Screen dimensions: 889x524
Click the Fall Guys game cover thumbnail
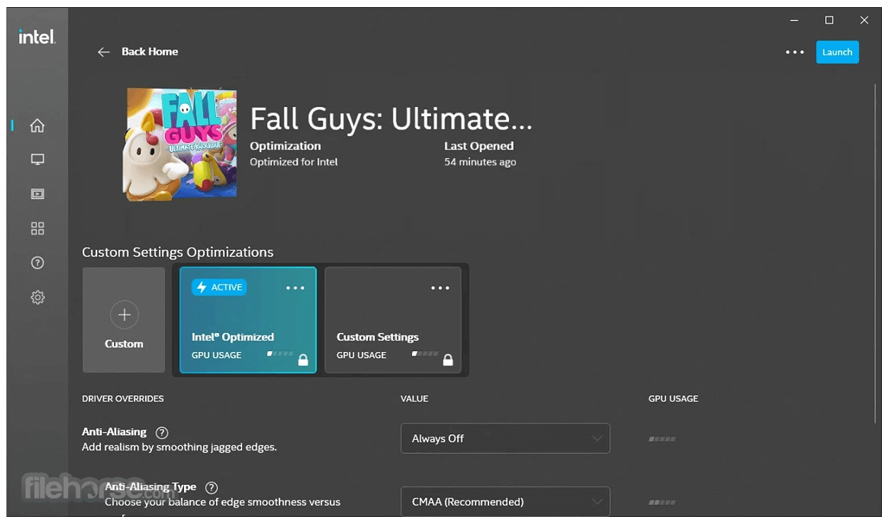(180, 144)
